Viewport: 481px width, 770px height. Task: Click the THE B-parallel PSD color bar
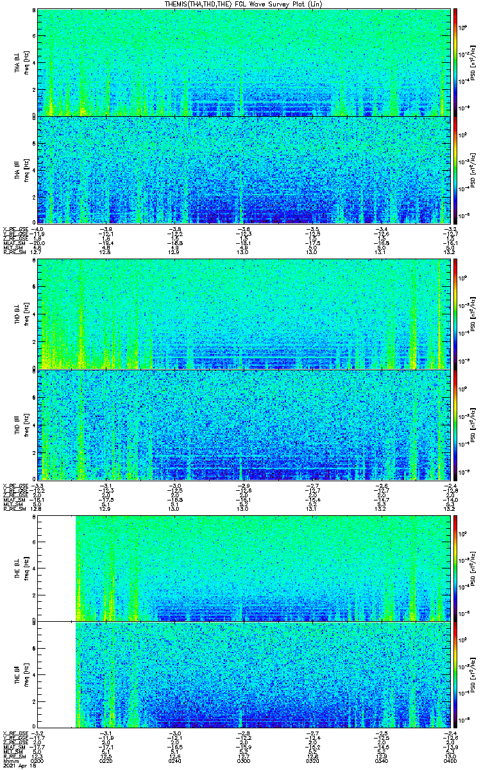coord(456,674)
